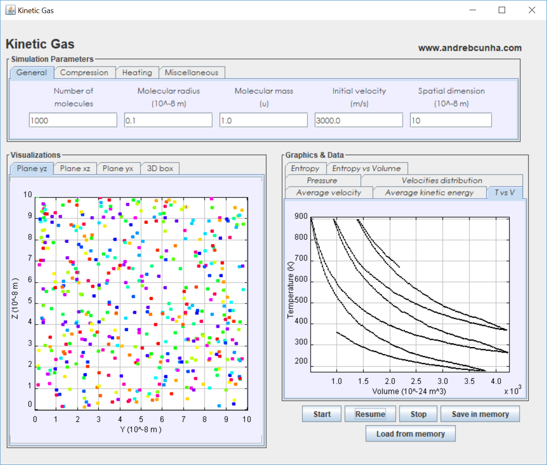The image size is (547, 465).
Task: Open the Average kinetic energy tab
Action: click(429, 193)
